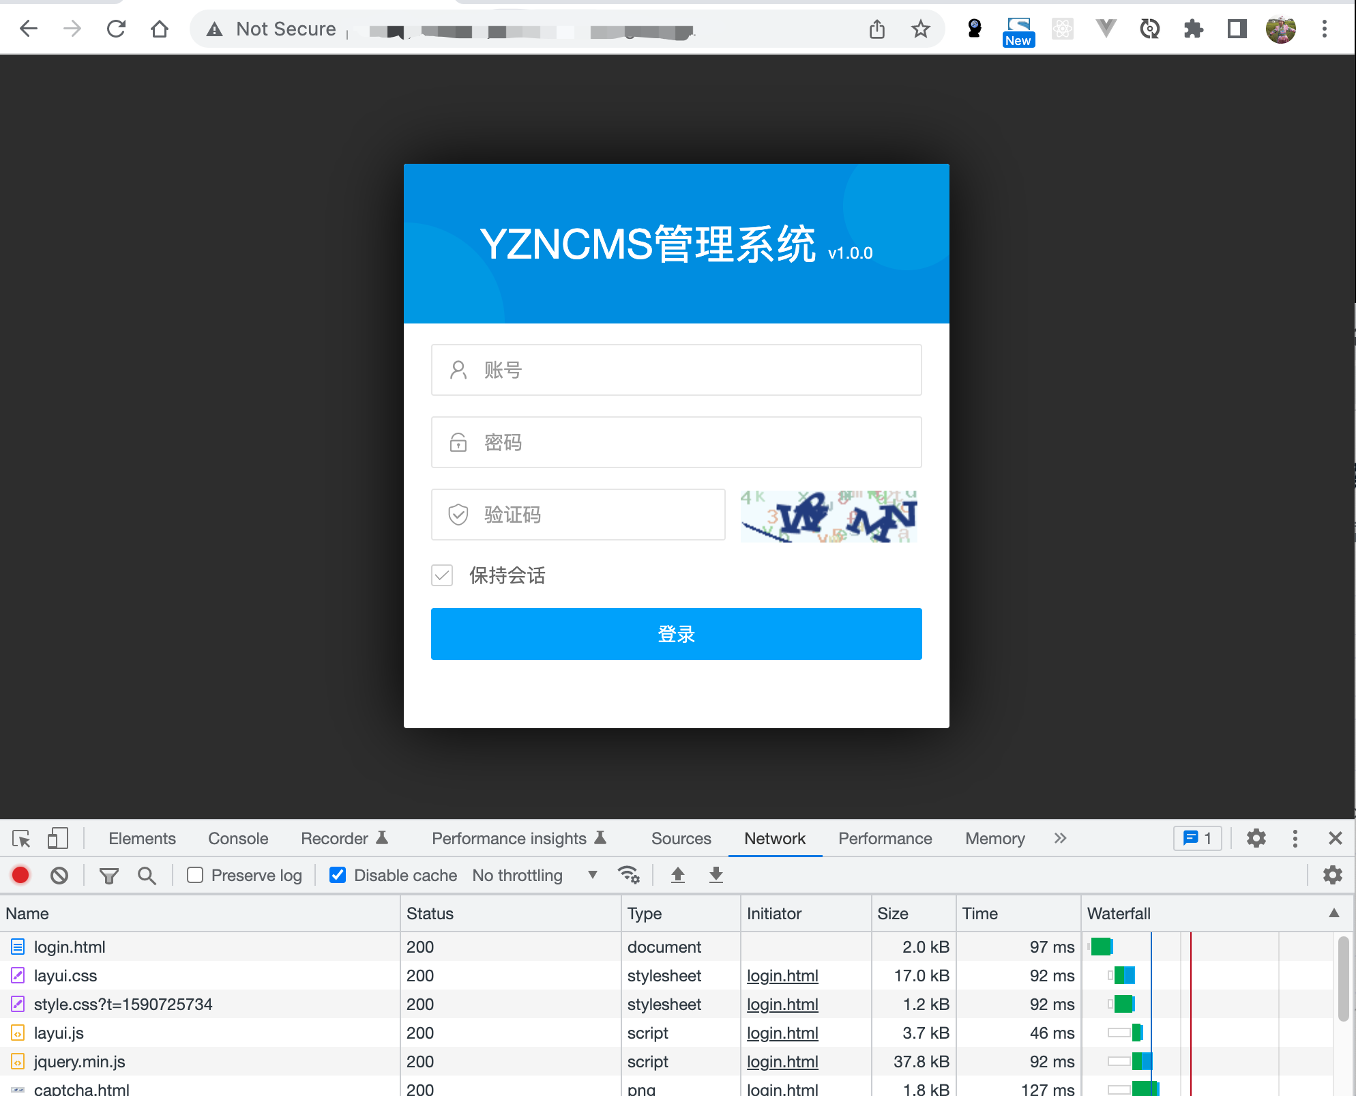Open the browser extensions puzzle icon
This screenshot has width=1356, height=1096.
1193,29
